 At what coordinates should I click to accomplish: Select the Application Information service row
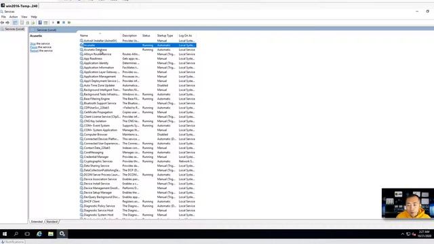(x=138, y=68)
